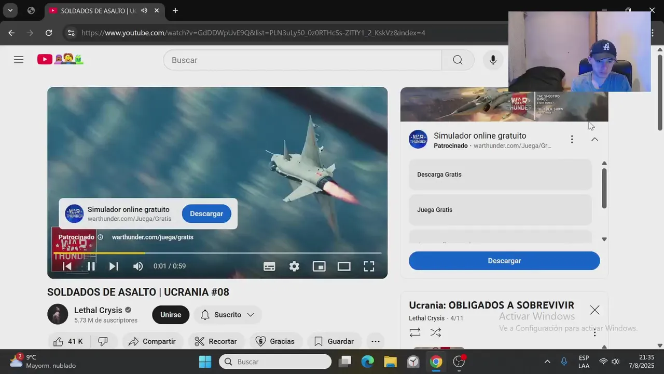The height and width of the screenshot is (374, 664).
Task: Open Lethal Crysis channel avatar
Action: point(58,314)
